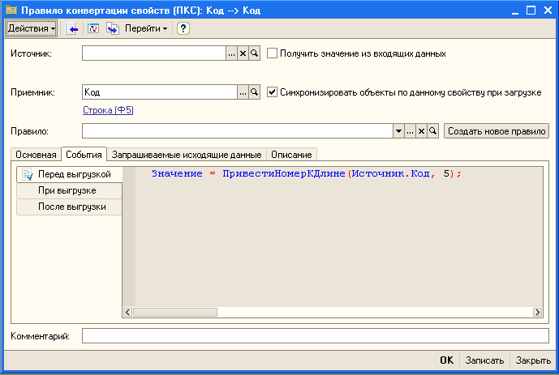
Task: Click the ellipsis button of Приемник field
Action: (x=243, y=92)
